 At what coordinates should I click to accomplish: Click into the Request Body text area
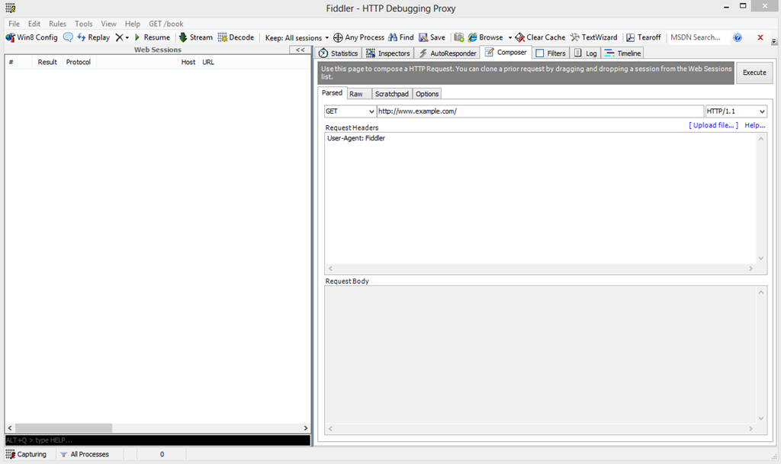point(541,355)
